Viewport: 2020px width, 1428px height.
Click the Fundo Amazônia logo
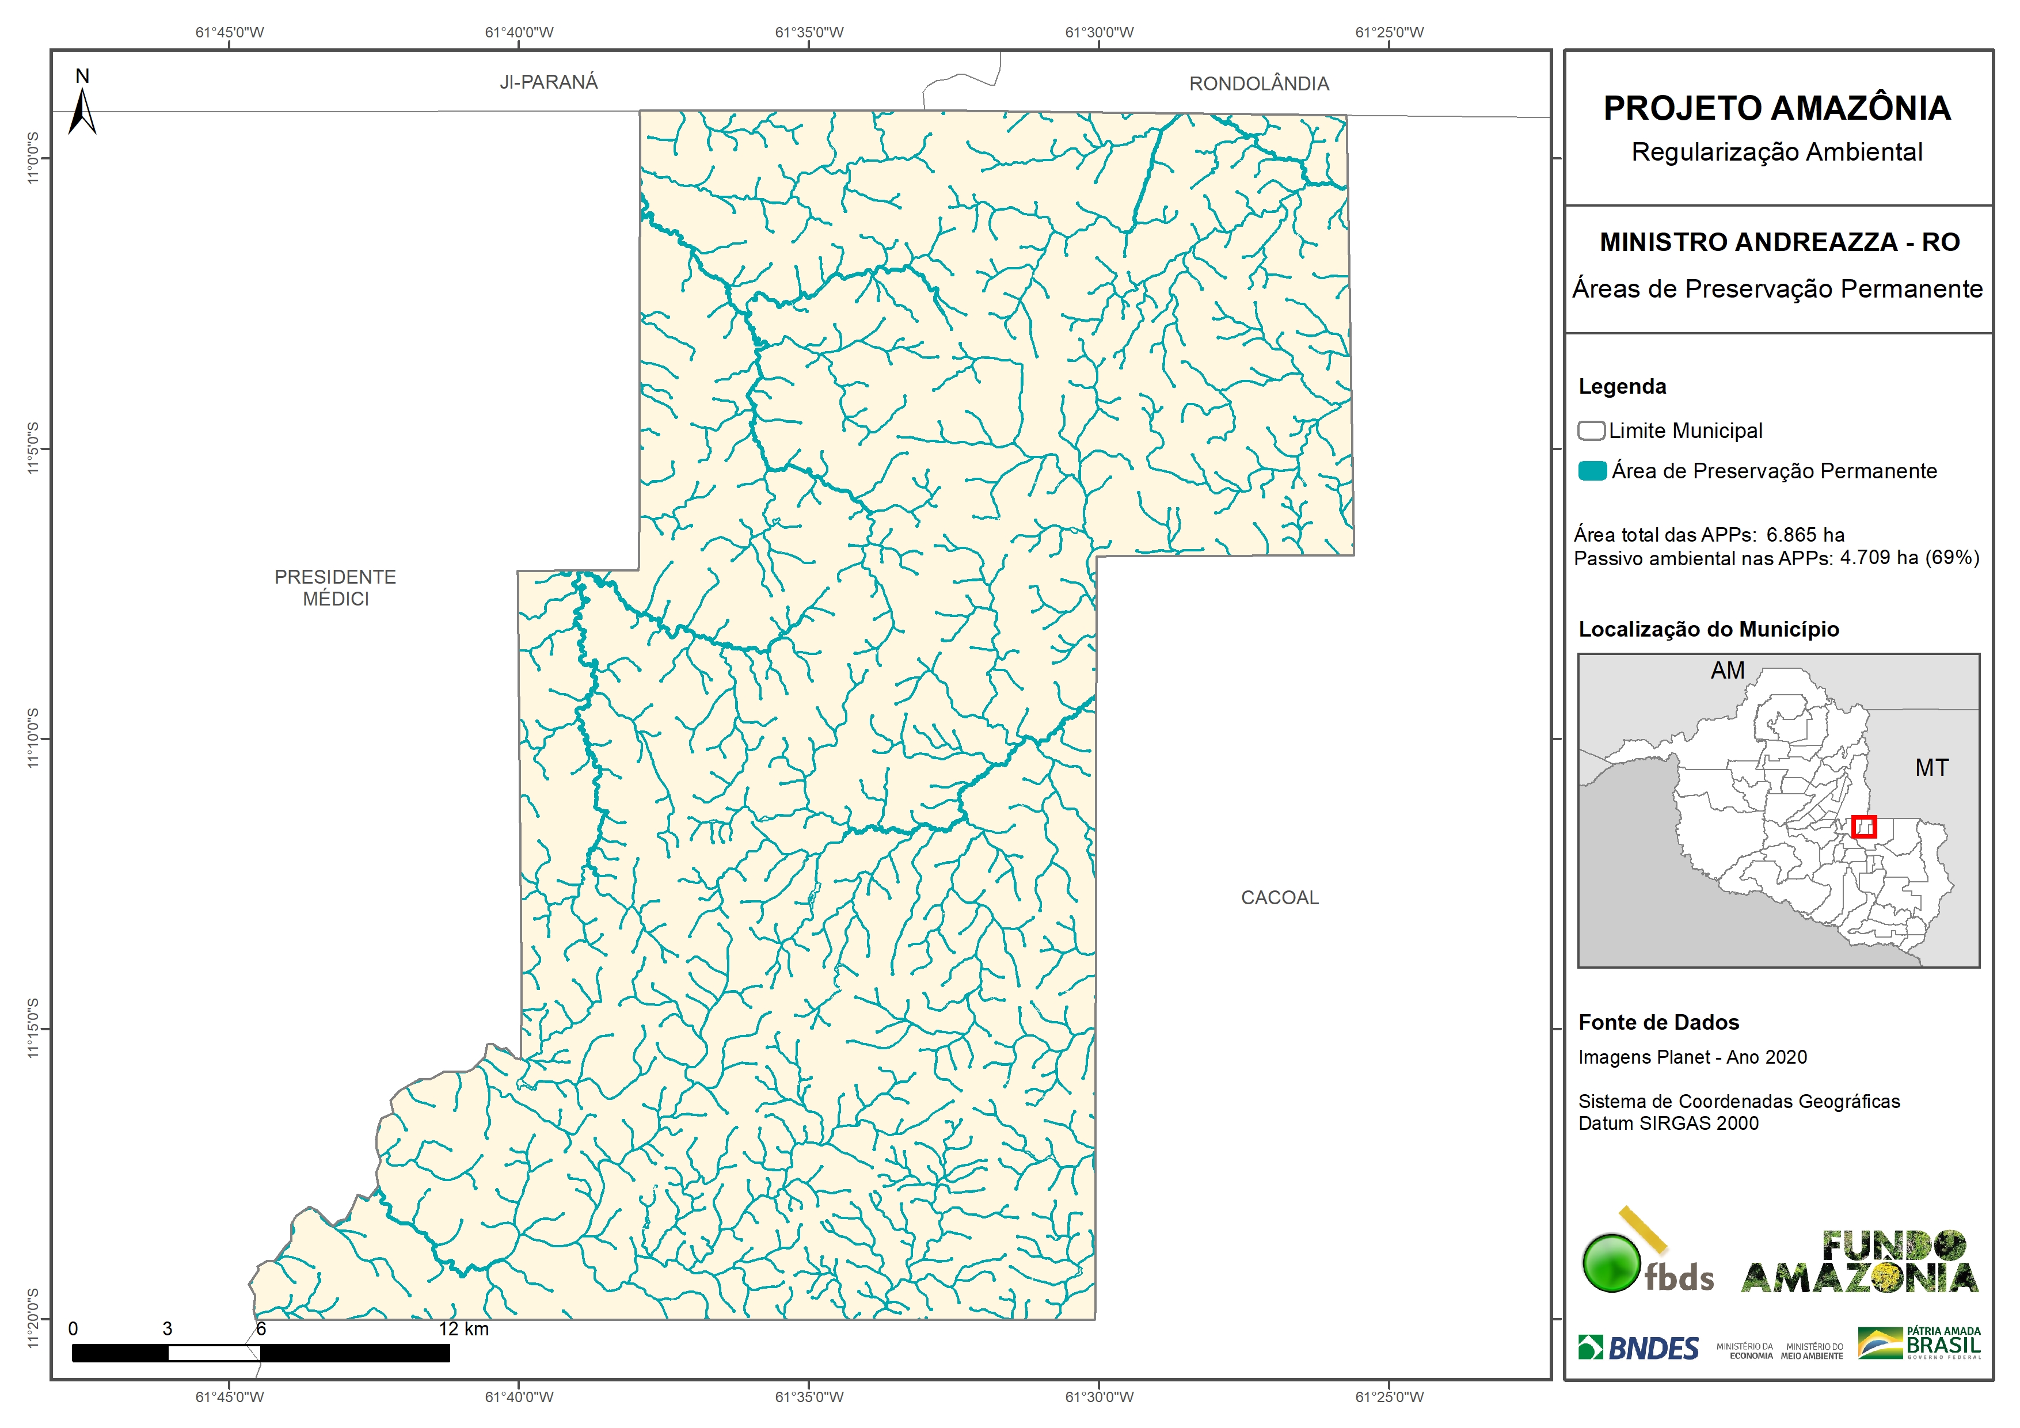[x=1860, y=1263]
